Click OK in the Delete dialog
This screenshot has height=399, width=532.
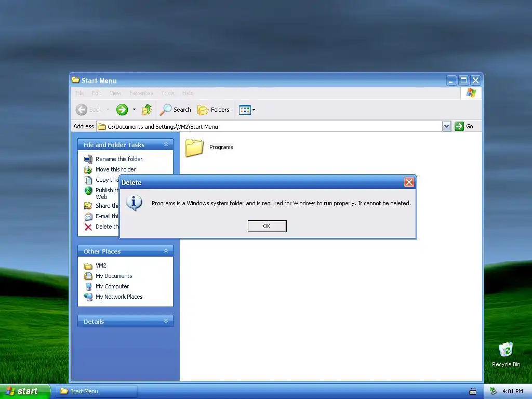tap(267, 226)
